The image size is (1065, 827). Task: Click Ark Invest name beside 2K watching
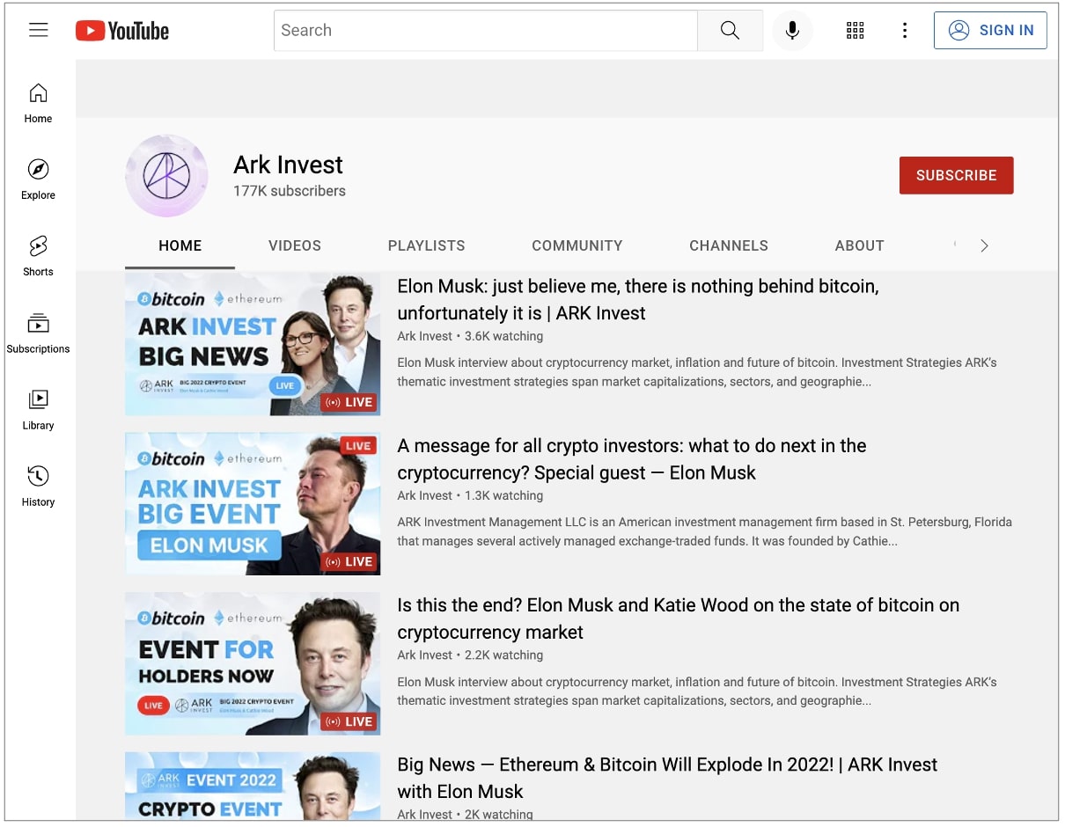424,815
